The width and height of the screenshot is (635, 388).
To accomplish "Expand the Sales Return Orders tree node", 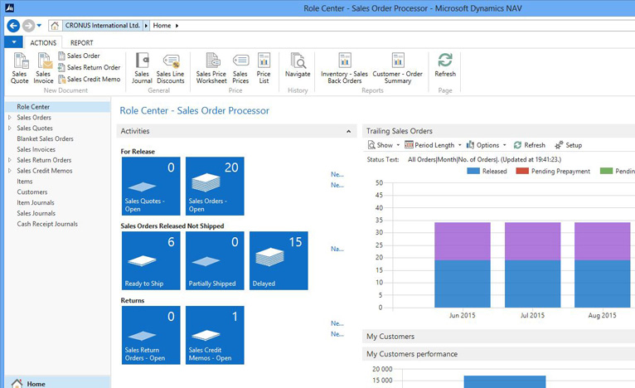I will pos(10,160).
